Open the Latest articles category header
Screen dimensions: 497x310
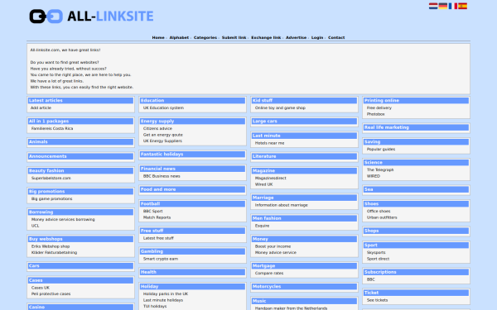point(81,101)
